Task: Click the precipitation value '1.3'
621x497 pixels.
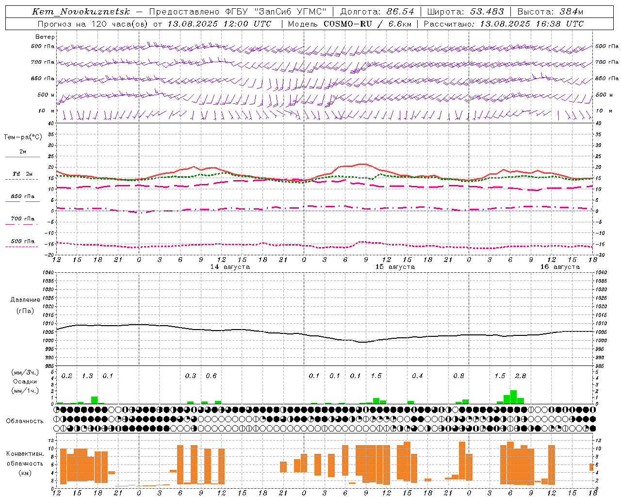Action: tap(87, 376)
